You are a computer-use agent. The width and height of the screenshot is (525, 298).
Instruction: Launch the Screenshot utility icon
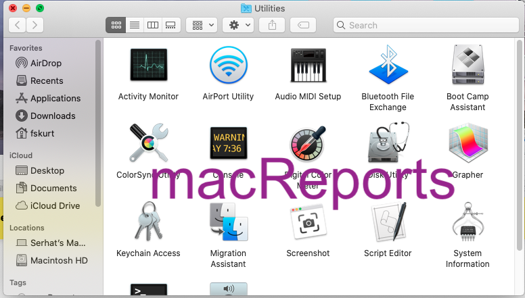308,223
